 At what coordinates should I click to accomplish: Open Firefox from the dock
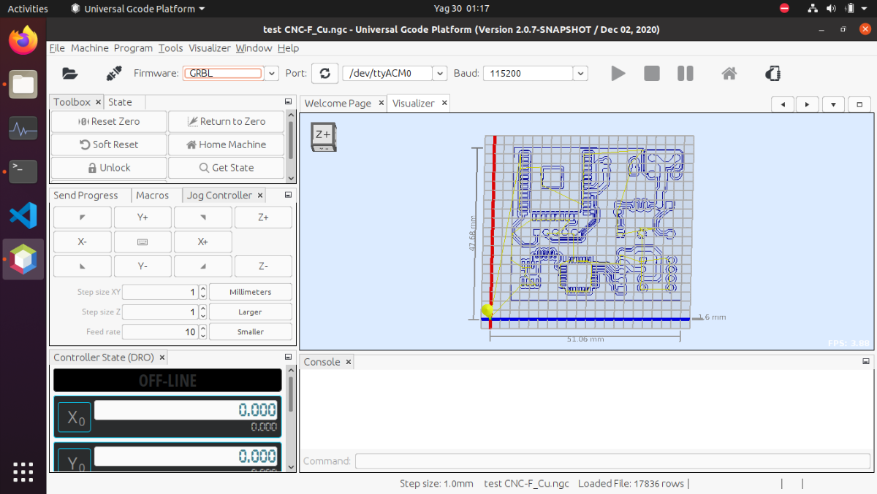pyautogui.click(x=23, y=39)
